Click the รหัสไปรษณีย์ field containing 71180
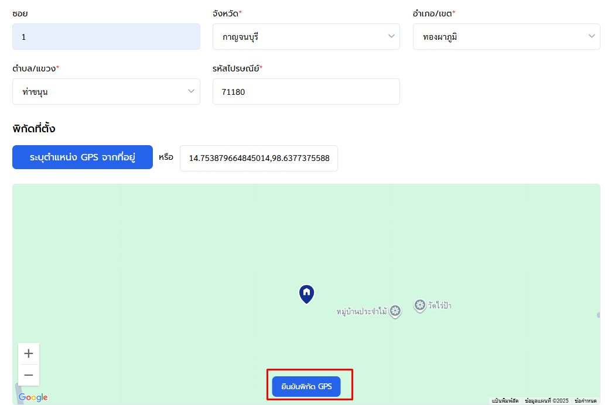 point(306,91)
